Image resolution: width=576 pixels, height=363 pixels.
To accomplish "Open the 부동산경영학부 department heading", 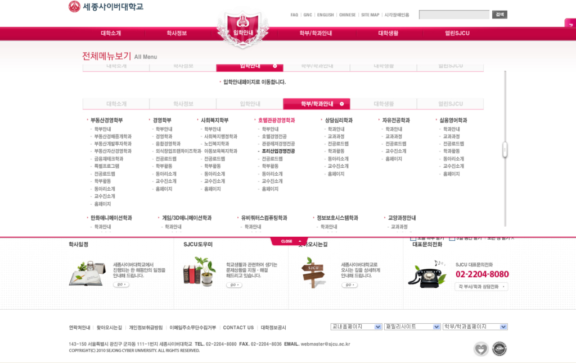I will (106, 120).
